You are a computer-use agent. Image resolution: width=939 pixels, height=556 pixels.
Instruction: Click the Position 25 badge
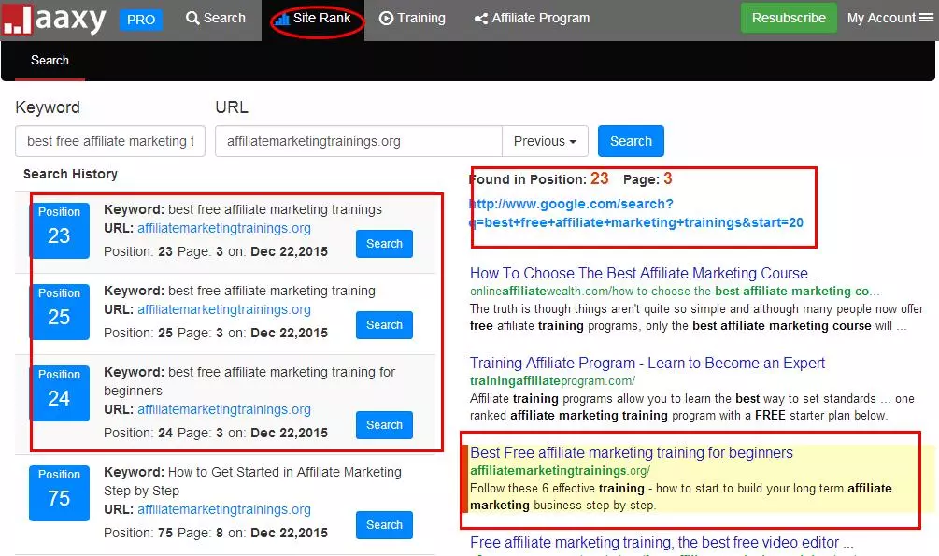[59, 311]
